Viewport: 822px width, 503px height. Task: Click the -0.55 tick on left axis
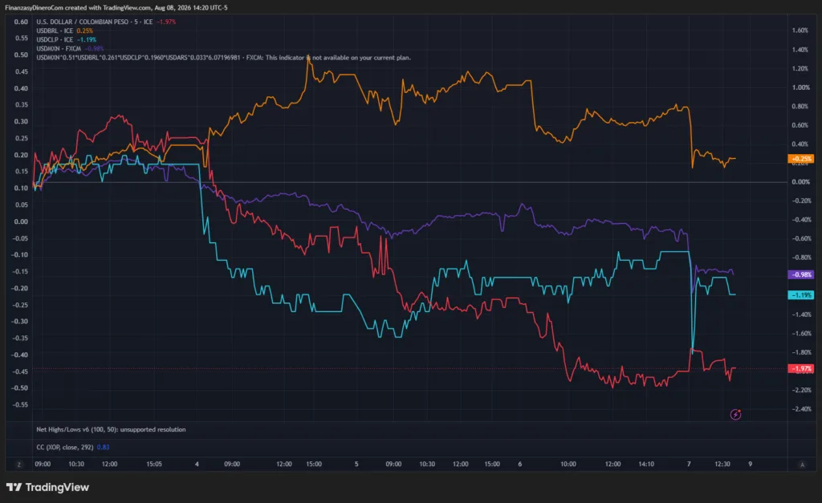[x=20, y=405]
